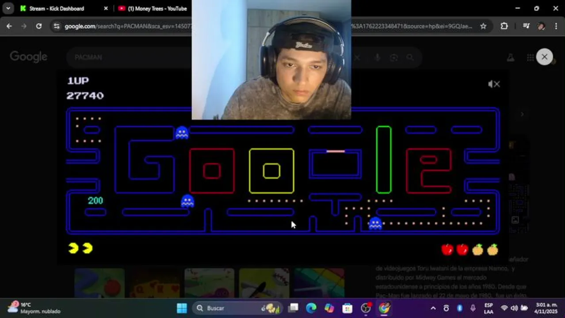Open the Windows Start menu
Viewport: 565px width, 318px height.
(182, 308)
